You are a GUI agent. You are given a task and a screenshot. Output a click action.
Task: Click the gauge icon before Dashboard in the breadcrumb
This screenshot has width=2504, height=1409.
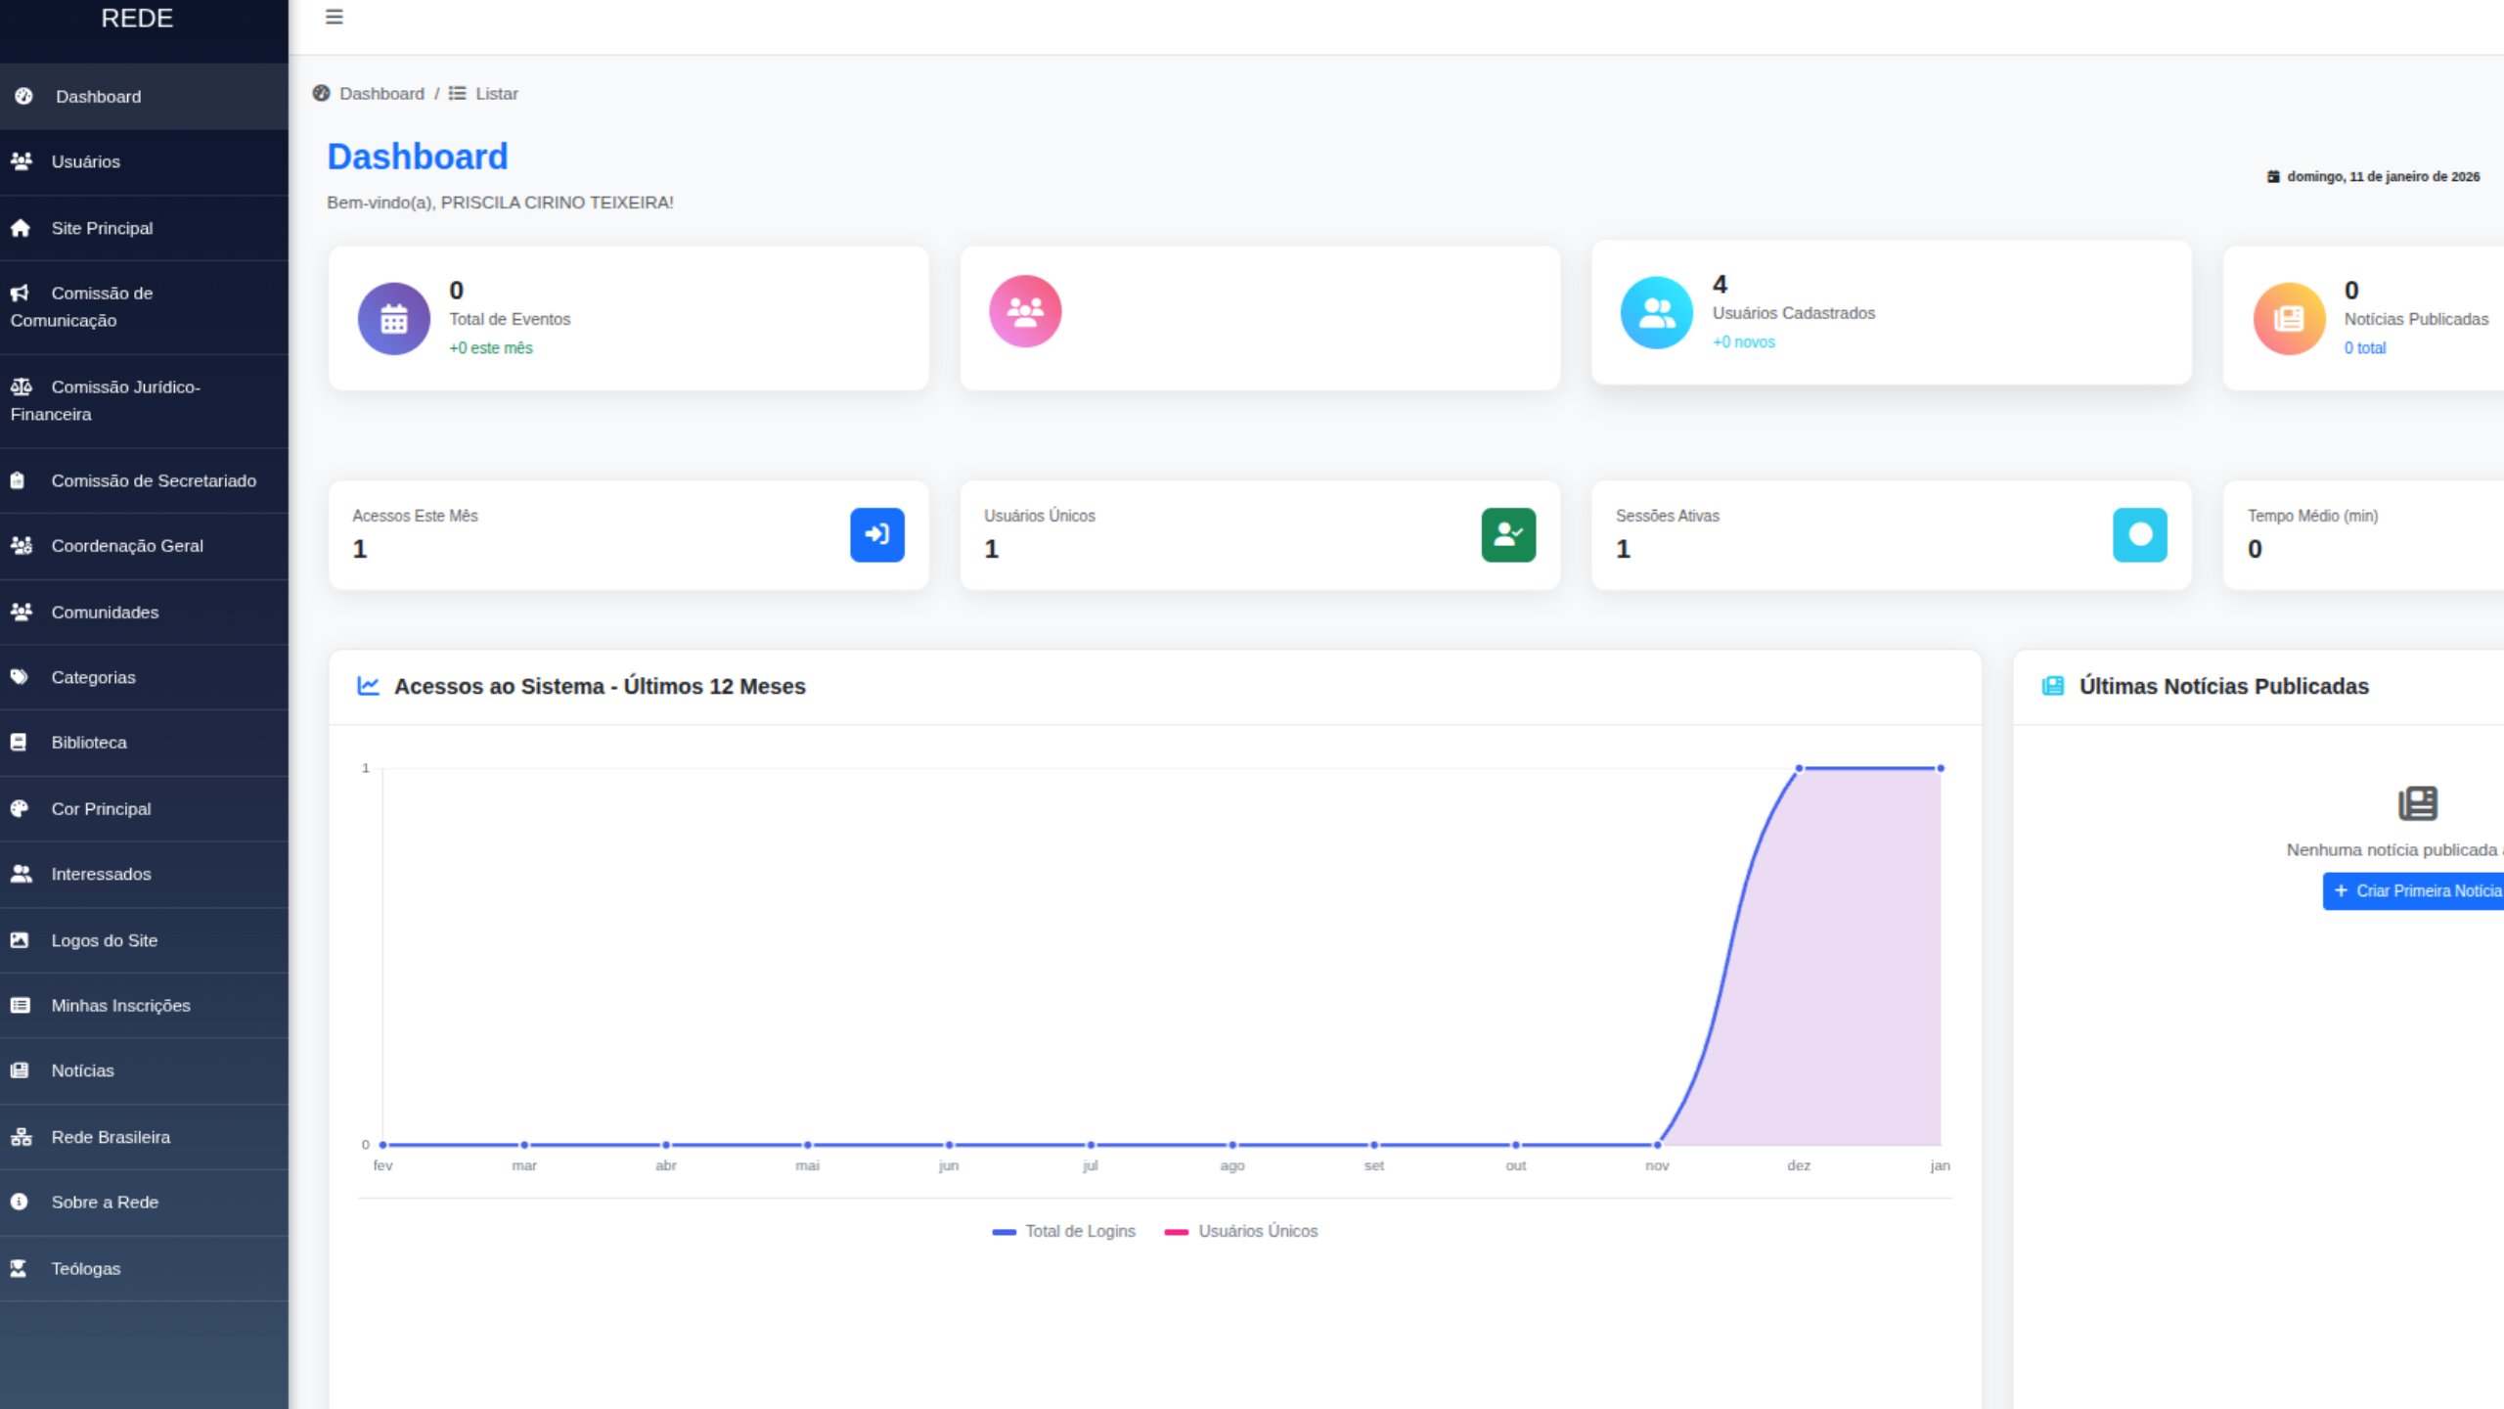pos(321,94)
